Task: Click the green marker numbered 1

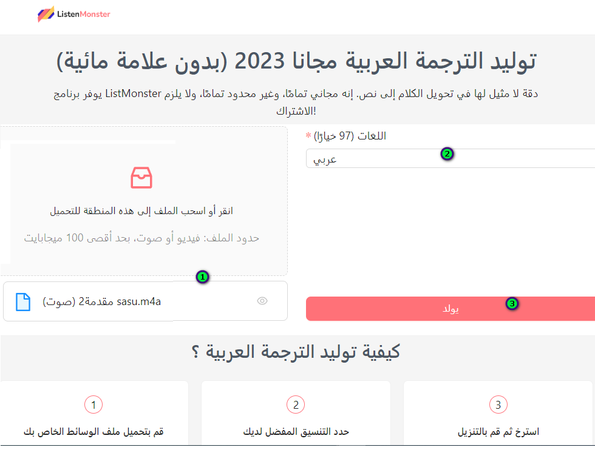Action: (x=203, y=277)
